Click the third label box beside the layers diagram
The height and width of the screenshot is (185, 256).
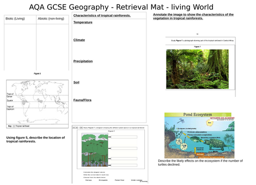[124, 158]
